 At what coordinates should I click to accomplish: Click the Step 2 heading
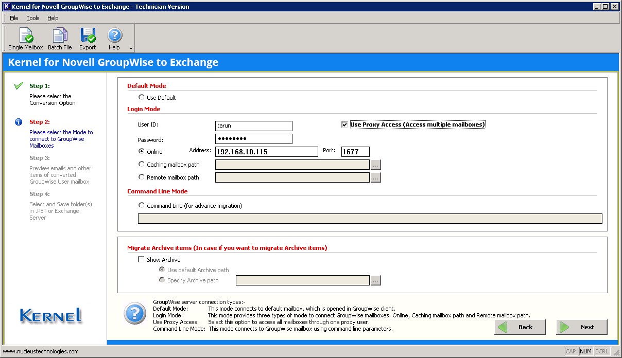click(40, 122)
